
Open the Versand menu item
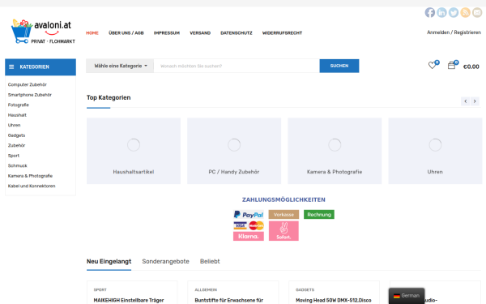(x=200, y=33)
